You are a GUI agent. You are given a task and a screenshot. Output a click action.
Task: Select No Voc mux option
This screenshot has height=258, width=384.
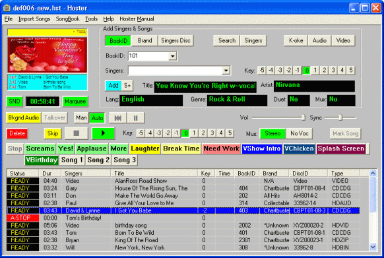pos(300,133)
